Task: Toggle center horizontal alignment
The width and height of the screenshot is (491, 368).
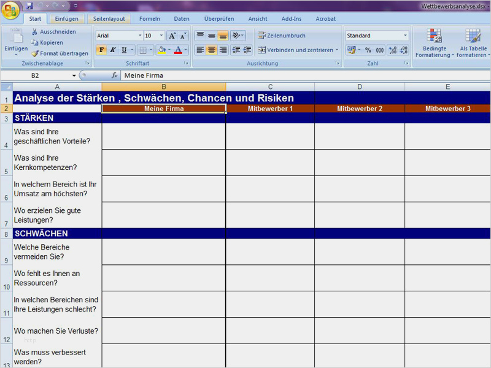Action: point(212,50)
